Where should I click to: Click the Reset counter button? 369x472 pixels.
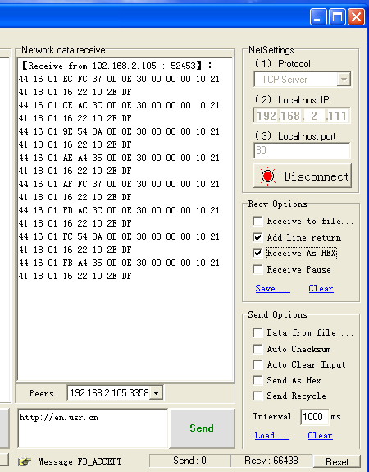pyautogui.click(x=337, y=461)
